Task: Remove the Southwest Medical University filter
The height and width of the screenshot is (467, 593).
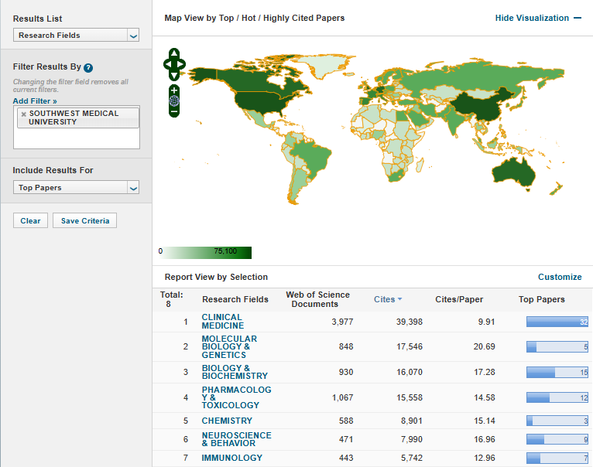Action: coord(23,114)
